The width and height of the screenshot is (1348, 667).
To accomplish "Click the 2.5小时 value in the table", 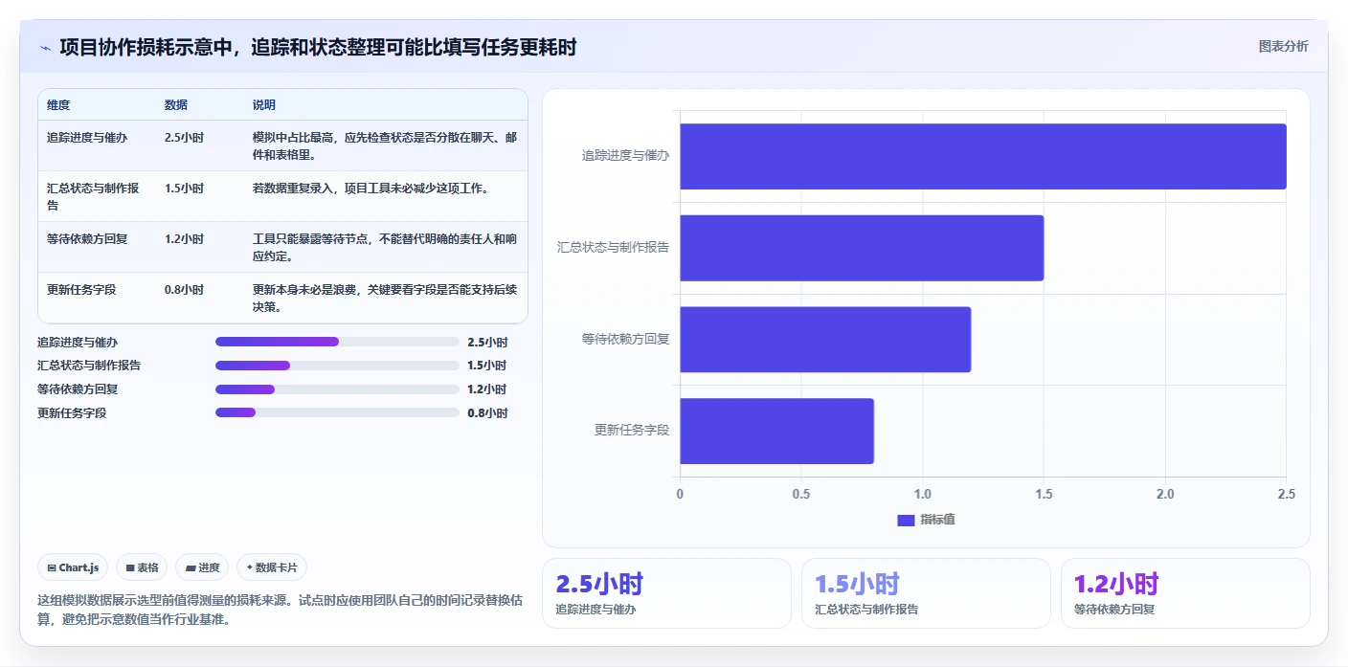I will (x=184, y=138).
